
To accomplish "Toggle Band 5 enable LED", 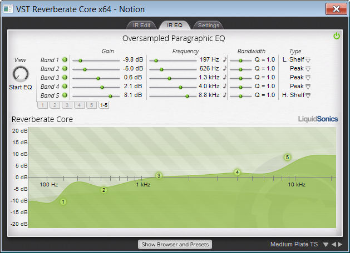I will coord(65,95).
